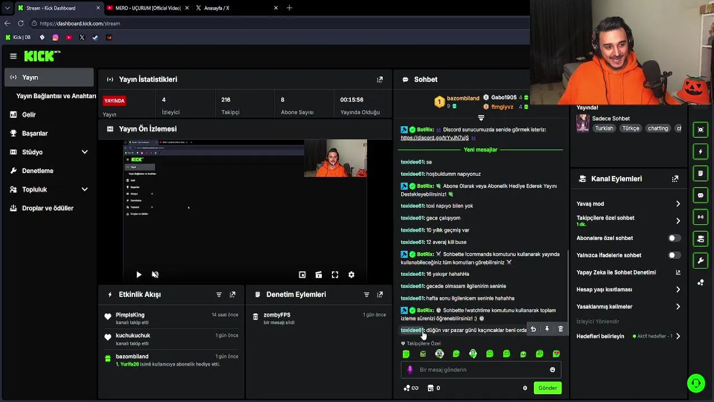Expand the Stüdyo sidebar submenu
The image size is (714, 402).
pos(85,152)
